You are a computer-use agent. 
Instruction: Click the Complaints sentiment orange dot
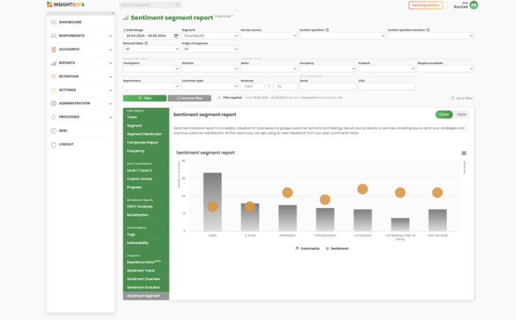pyautogui.click(x=363, y=189)
